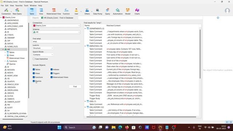Click the info icon in the right panel
The width and height of the screenshot is (233, 131).
(x=218, y=18)
